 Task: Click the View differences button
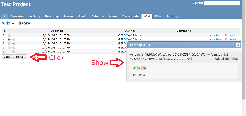coord(14,57)
